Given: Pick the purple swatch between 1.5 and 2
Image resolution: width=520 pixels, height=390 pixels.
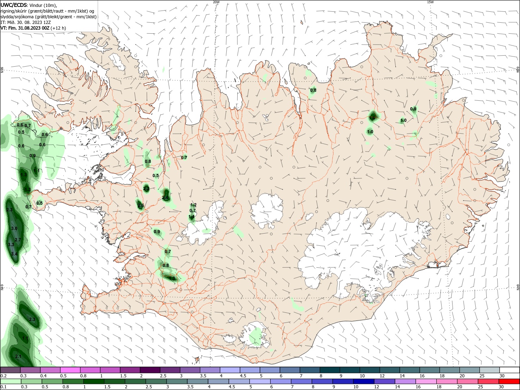Looking at the screenshot, I should pos(130,370).
